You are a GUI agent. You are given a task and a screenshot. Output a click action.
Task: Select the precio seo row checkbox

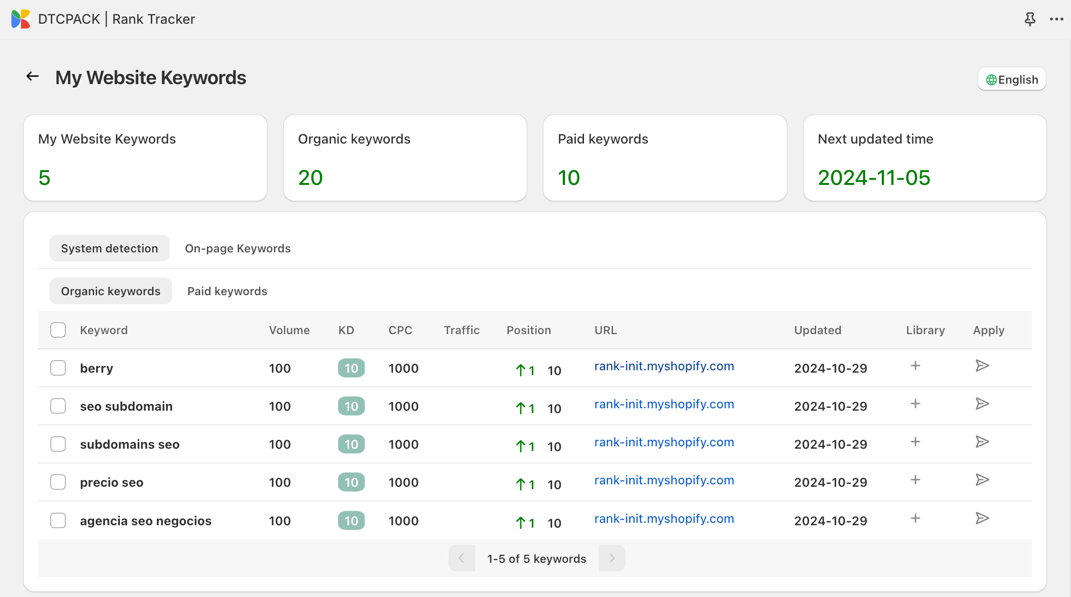tap(58, 482)
